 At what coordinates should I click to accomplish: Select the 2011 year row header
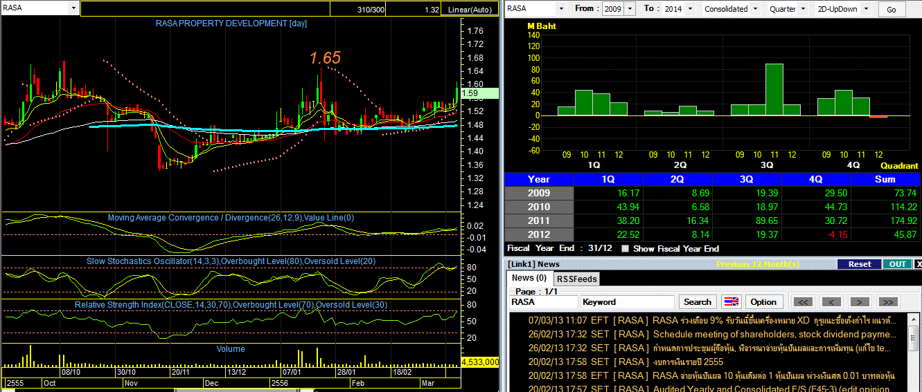click(539, 221)
